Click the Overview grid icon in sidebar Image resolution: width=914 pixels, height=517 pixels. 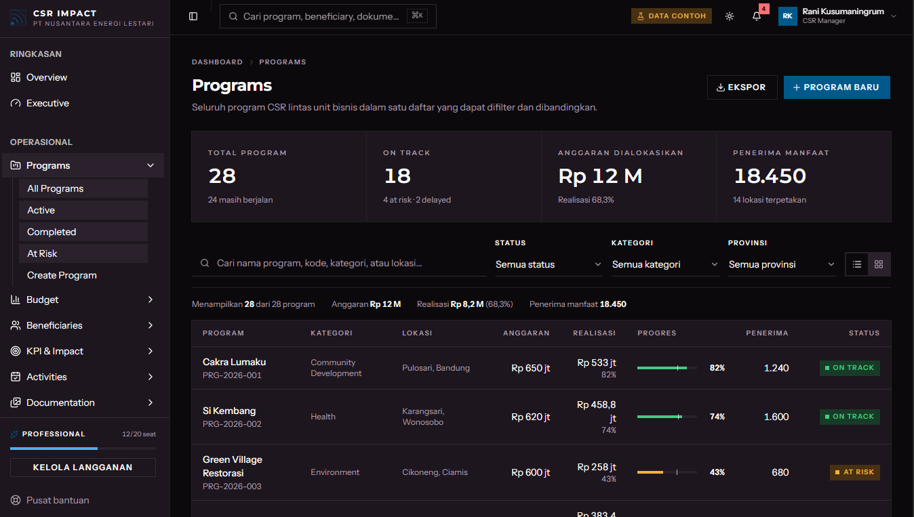pos(16,77)
